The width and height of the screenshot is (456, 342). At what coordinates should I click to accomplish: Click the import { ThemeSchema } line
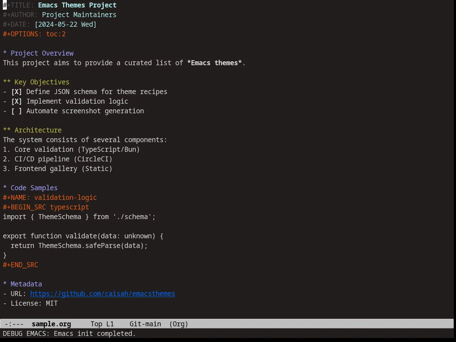click(x=79, y=217)
